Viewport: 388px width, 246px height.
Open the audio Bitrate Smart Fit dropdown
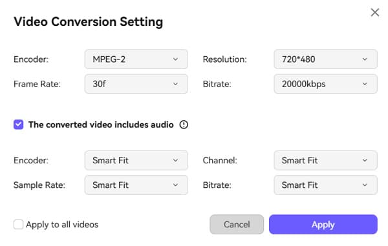[326, 185]
